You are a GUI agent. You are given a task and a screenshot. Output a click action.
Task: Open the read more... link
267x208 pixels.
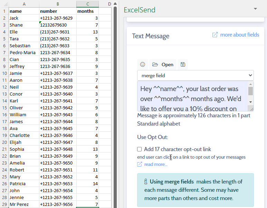point(156,164)
